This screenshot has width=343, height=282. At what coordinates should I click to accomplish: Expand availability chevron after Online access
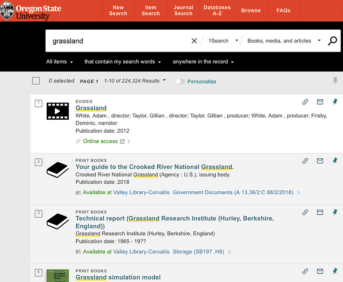coord(129,142)
